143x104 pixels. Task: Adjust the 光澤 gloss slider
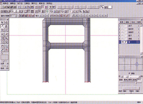coord(4,61)
